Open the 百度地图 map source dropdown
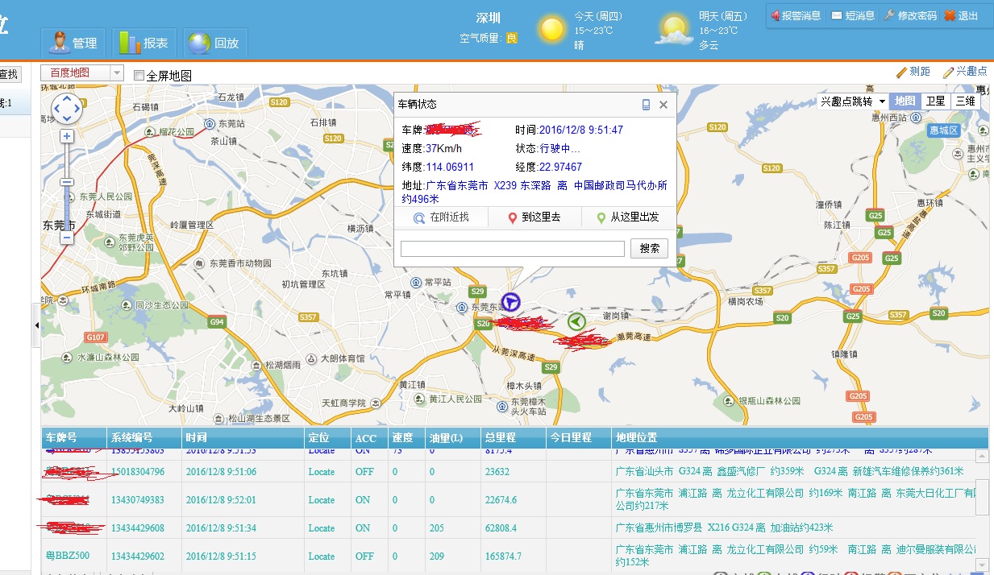This screenshot has width=994, height=575. tap(113, 72)
